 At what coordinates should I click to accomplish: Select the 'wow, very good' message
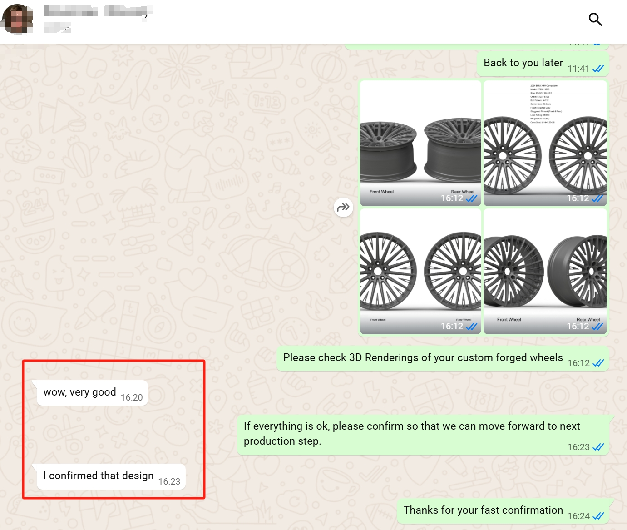[x=92, y=393]
